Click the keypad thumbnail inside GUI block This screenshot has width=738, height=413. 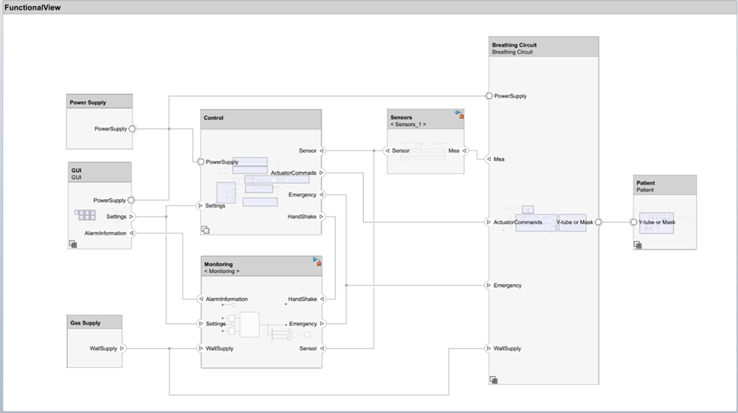tap(85, 215)
